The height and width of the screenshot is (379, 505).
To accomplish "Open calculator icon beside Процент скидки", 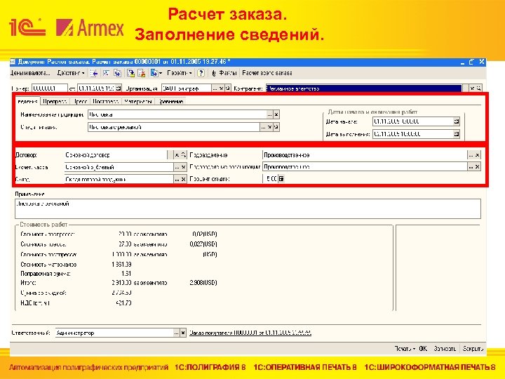I will coord(281,178).
